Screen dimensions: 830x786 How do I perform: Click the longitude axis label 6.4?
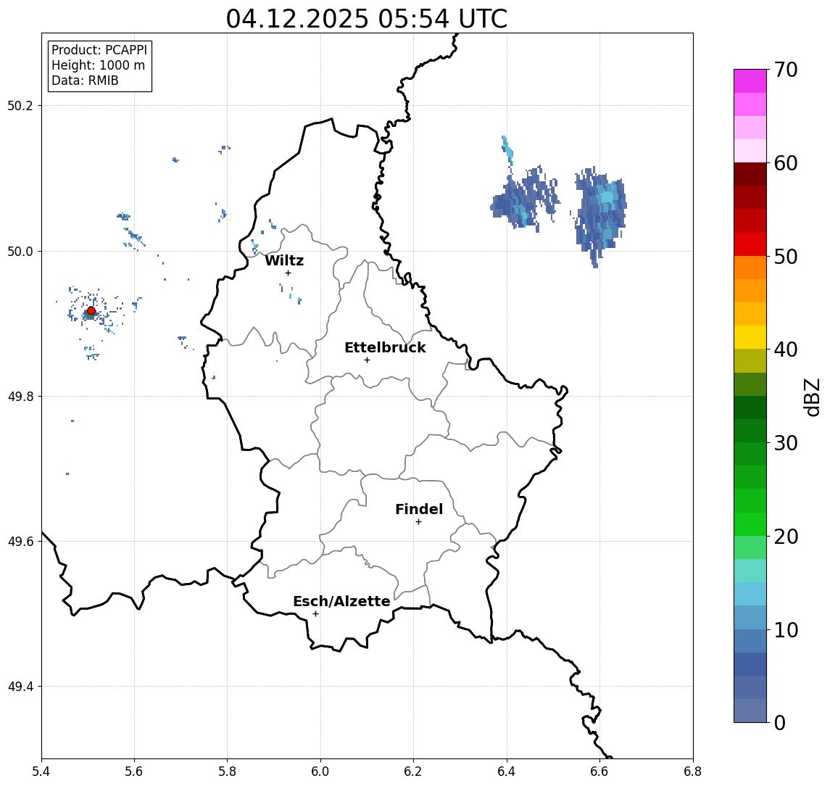pos(507,771)
